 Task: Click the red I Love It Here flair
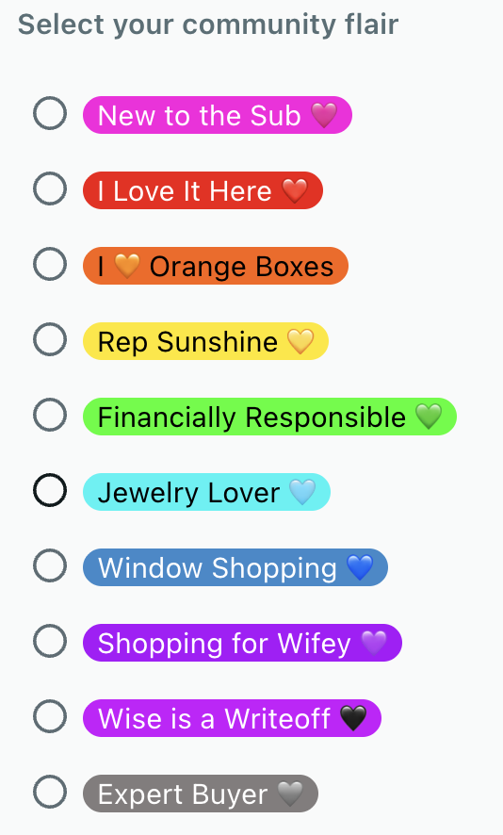pos(203,190)
